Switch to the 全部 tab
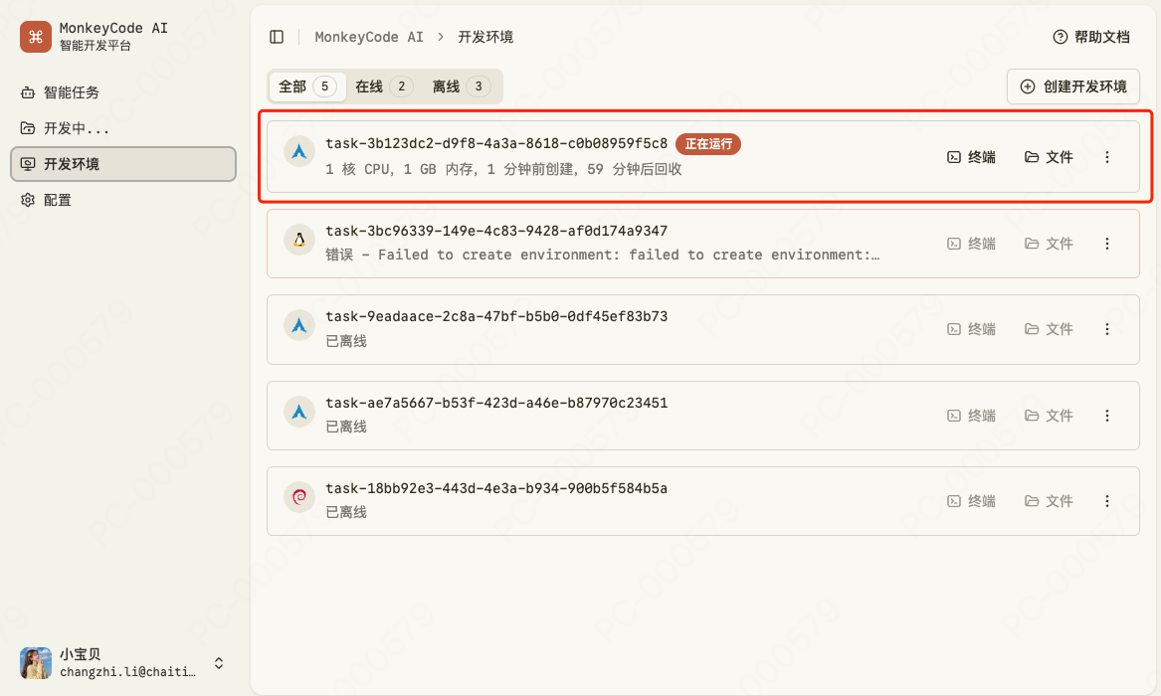 coord(307,87)
